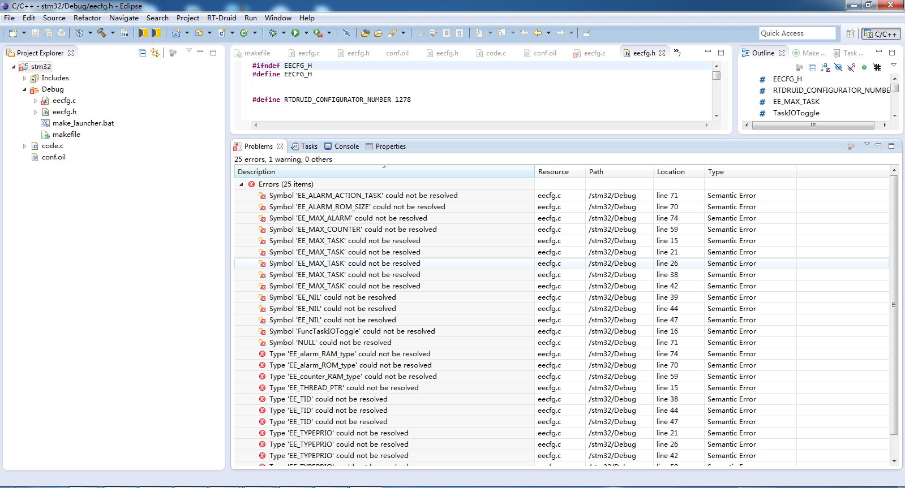Screen dimensions: 905x488
Task: Click the Quick Access search field
Action: [797, 33]
